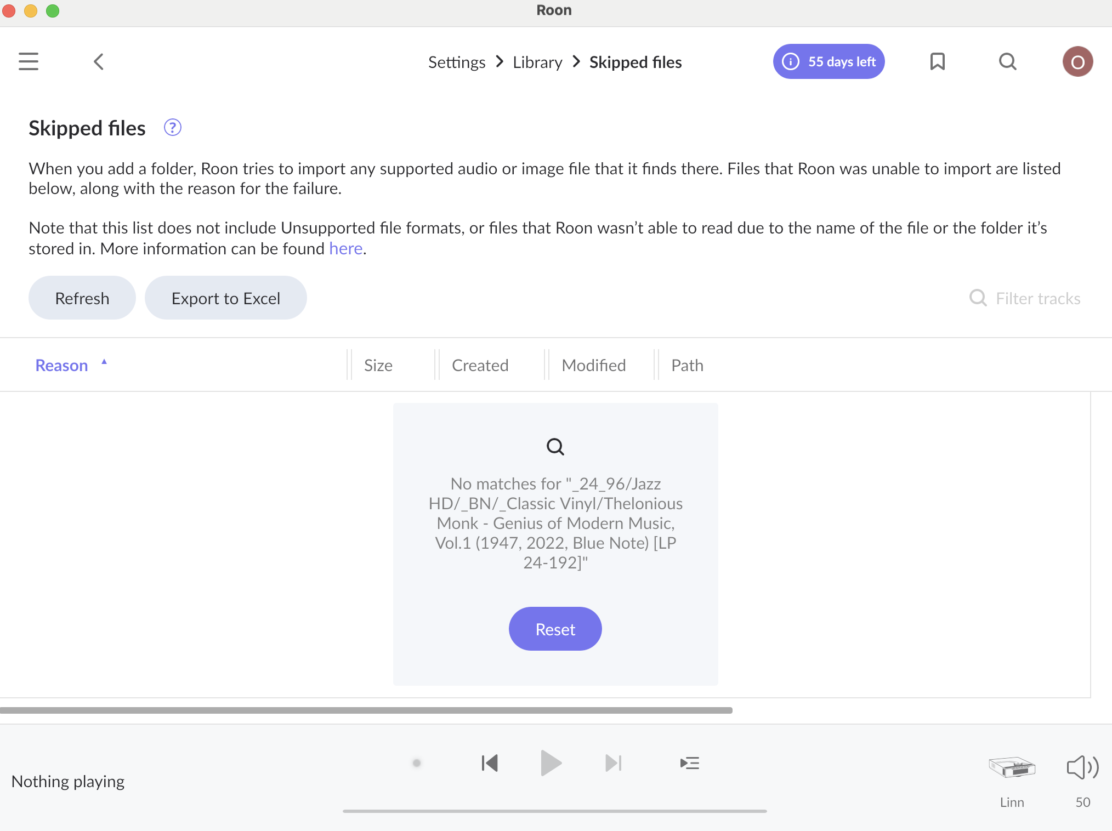
Task: Sort by the Created column header
Action: tap(480, 365)
